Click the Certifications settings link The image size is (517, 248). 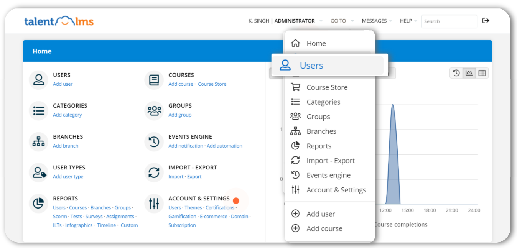[220, 207]
